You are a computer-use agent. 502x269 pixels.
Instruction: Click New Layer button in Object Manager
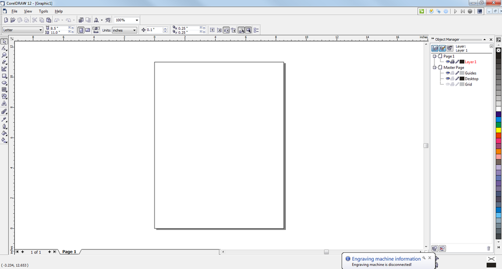pos(435,248)
